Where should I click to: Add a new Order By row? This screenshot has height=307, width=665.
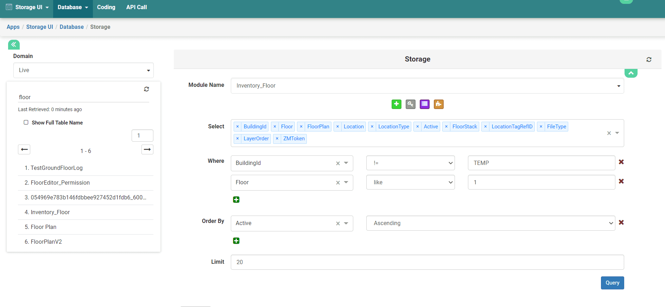point(236,241)
